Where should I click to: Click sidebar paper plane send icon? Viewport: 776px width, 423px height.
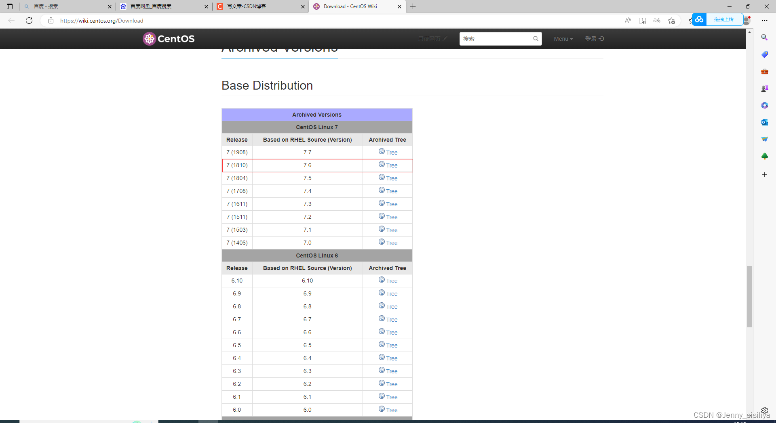(764, 139)
